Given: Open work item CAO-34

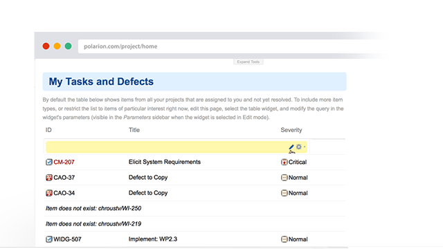Looking at the screenshot, I should (x=64, y=193).
